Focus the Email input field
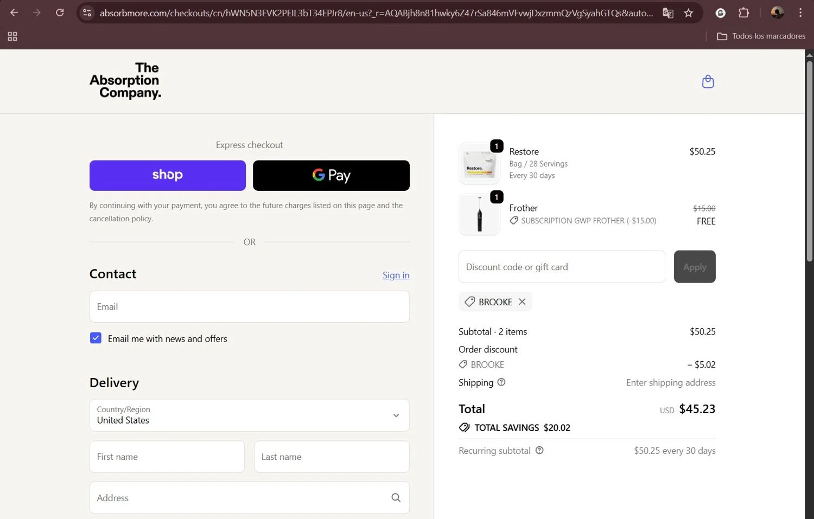814x519 pixels. coord(250,306)
